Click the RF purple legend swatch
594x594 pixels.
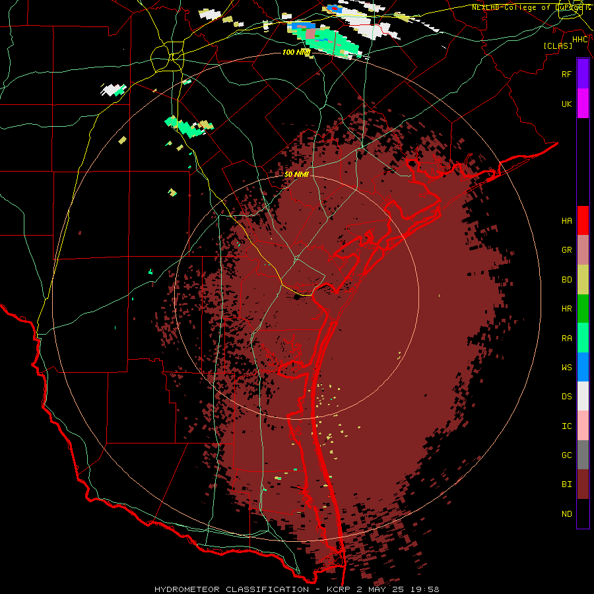(583, 74)
